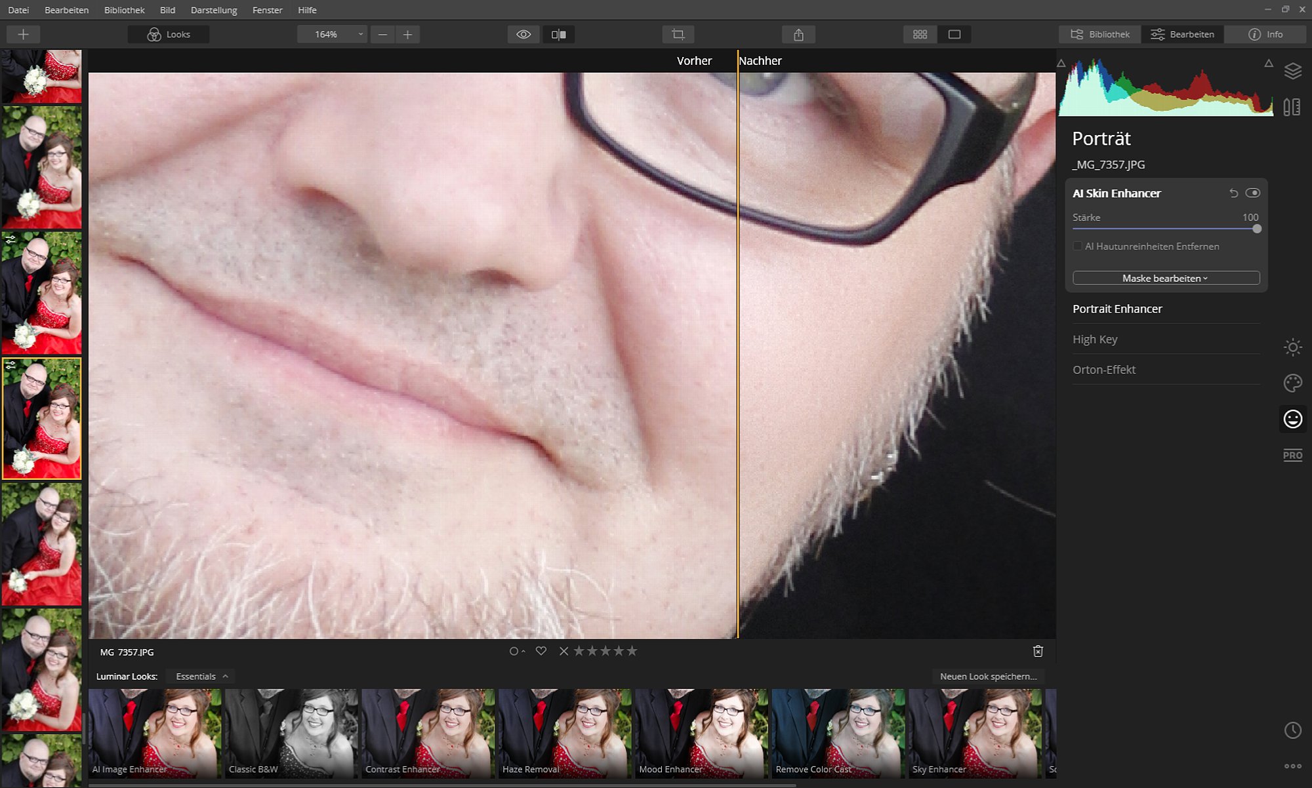Apply the Classic B&W look

pos(291,733)
